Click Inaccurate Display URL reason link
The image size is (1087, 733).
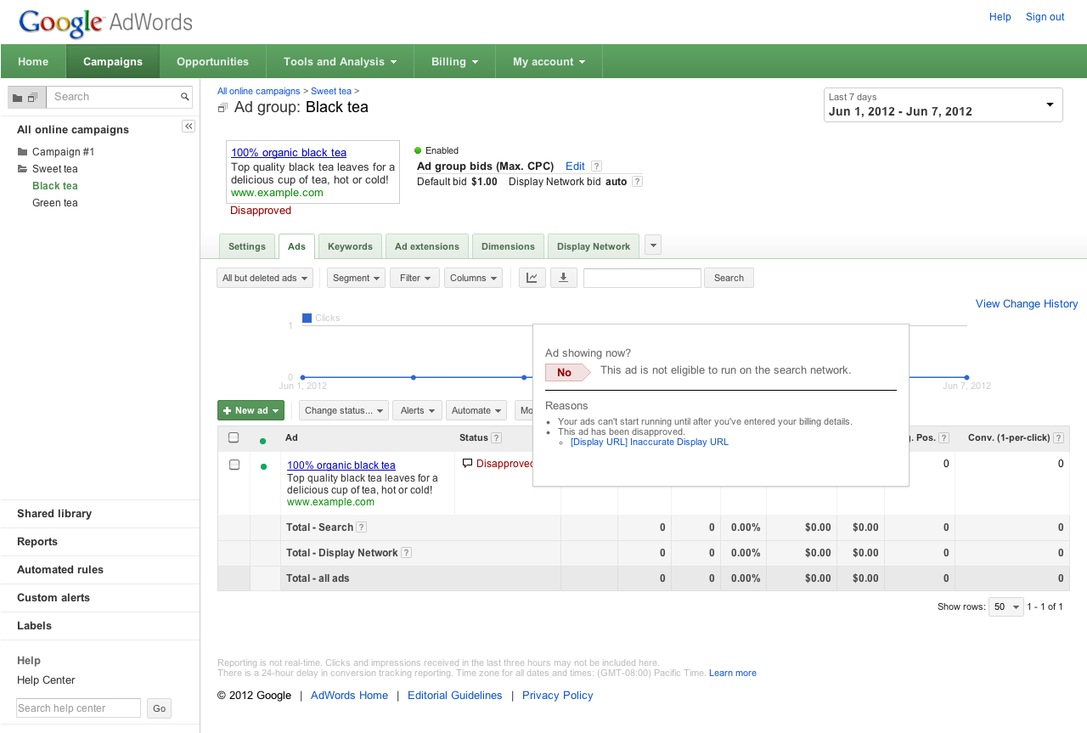click(x=650, y=442)
